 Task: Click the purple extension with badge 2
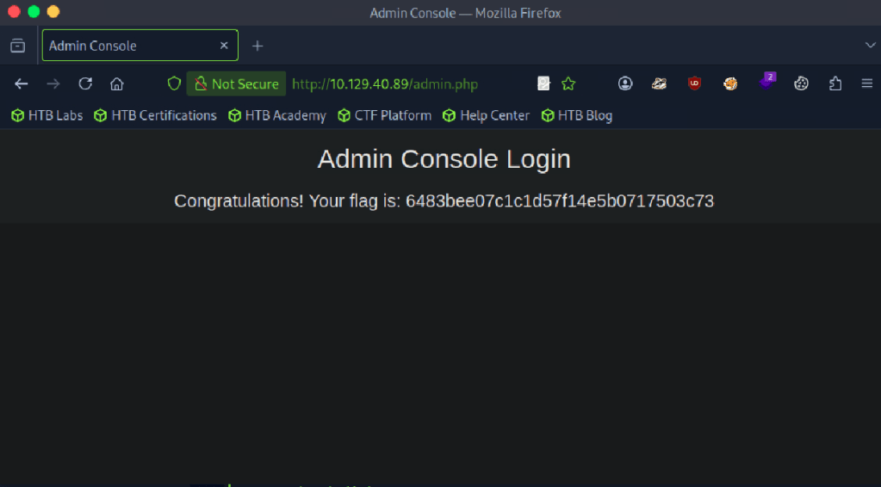pos(766,83)
